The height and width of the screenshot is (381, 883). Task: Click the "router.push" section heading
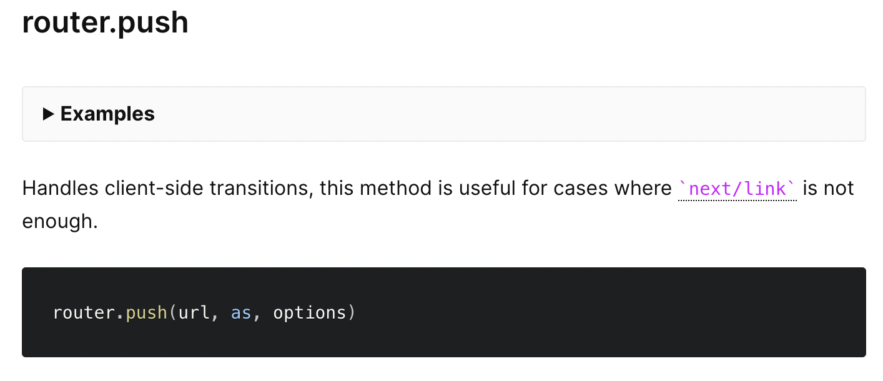point(105,22)
